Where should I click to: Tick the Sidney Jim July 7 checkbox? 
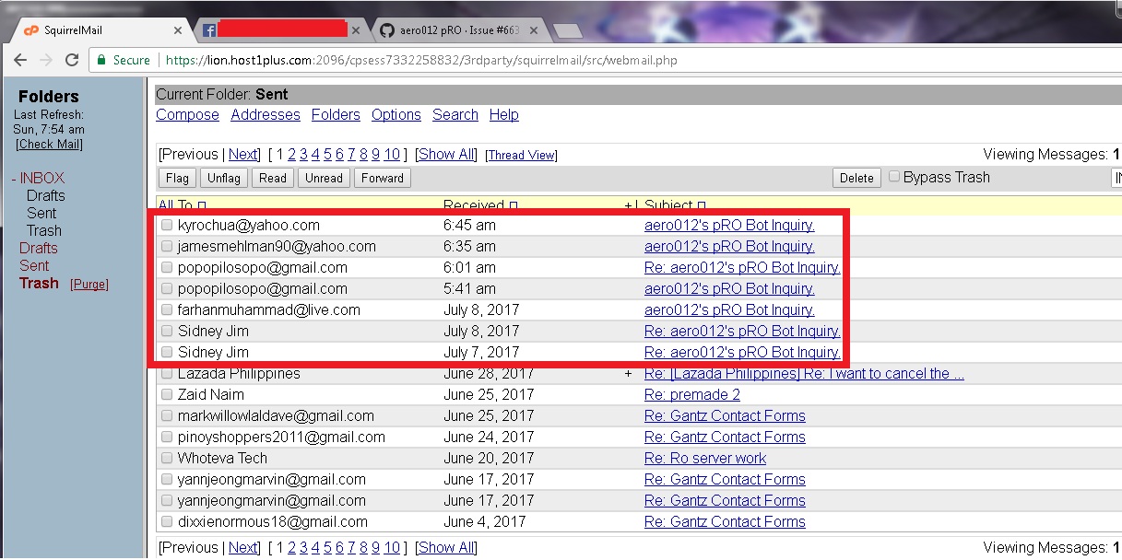(167, 352)
